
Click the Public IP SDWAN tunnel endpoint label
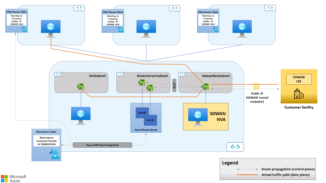(257, 98)
